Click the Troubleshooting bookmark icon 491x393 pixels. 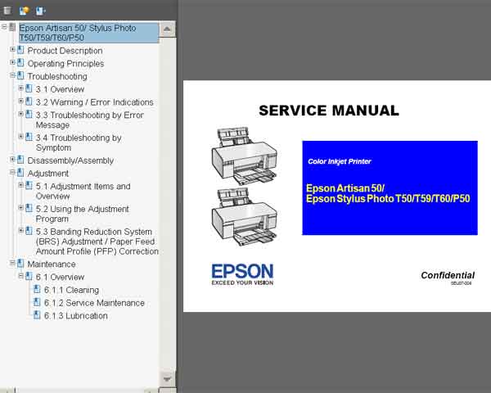click(20, 75)
